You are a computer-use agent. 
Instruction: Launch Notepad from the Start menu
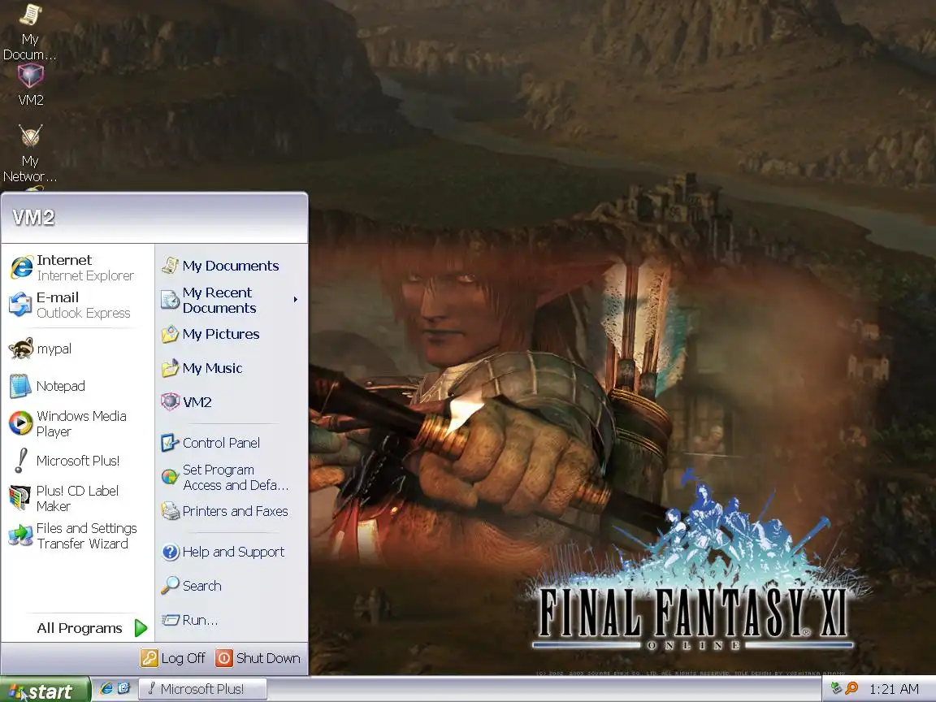[x=78, y=386]
